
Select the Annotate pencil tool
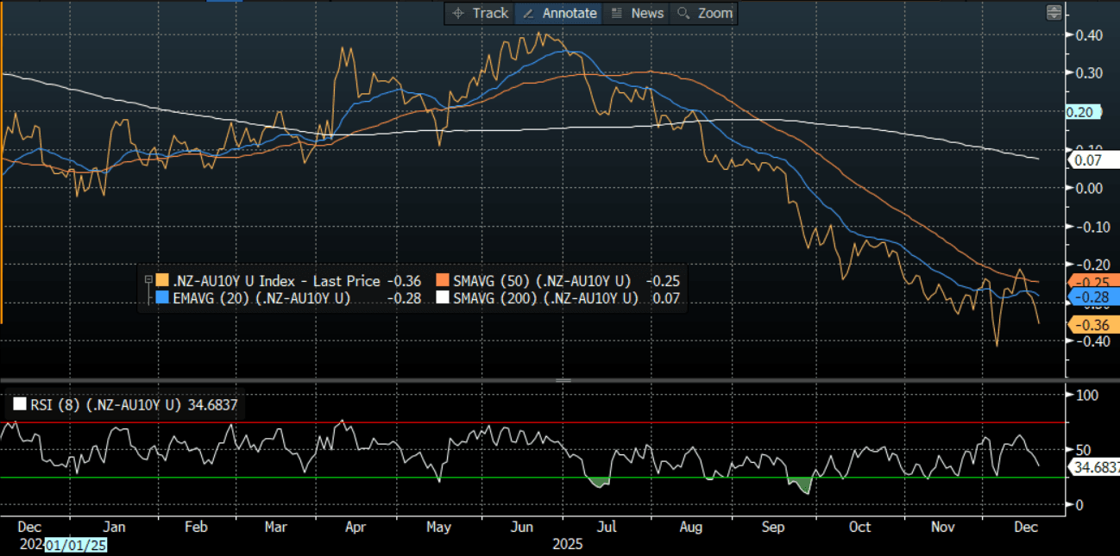click(560, 13)
